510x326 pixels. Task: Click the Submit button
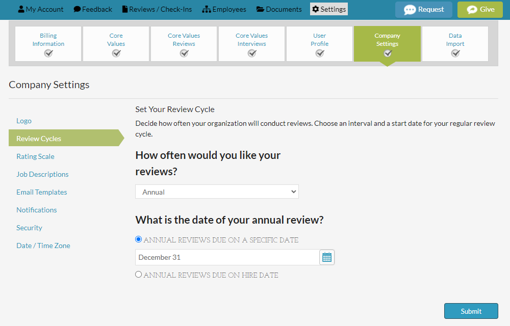pos(471,311)
